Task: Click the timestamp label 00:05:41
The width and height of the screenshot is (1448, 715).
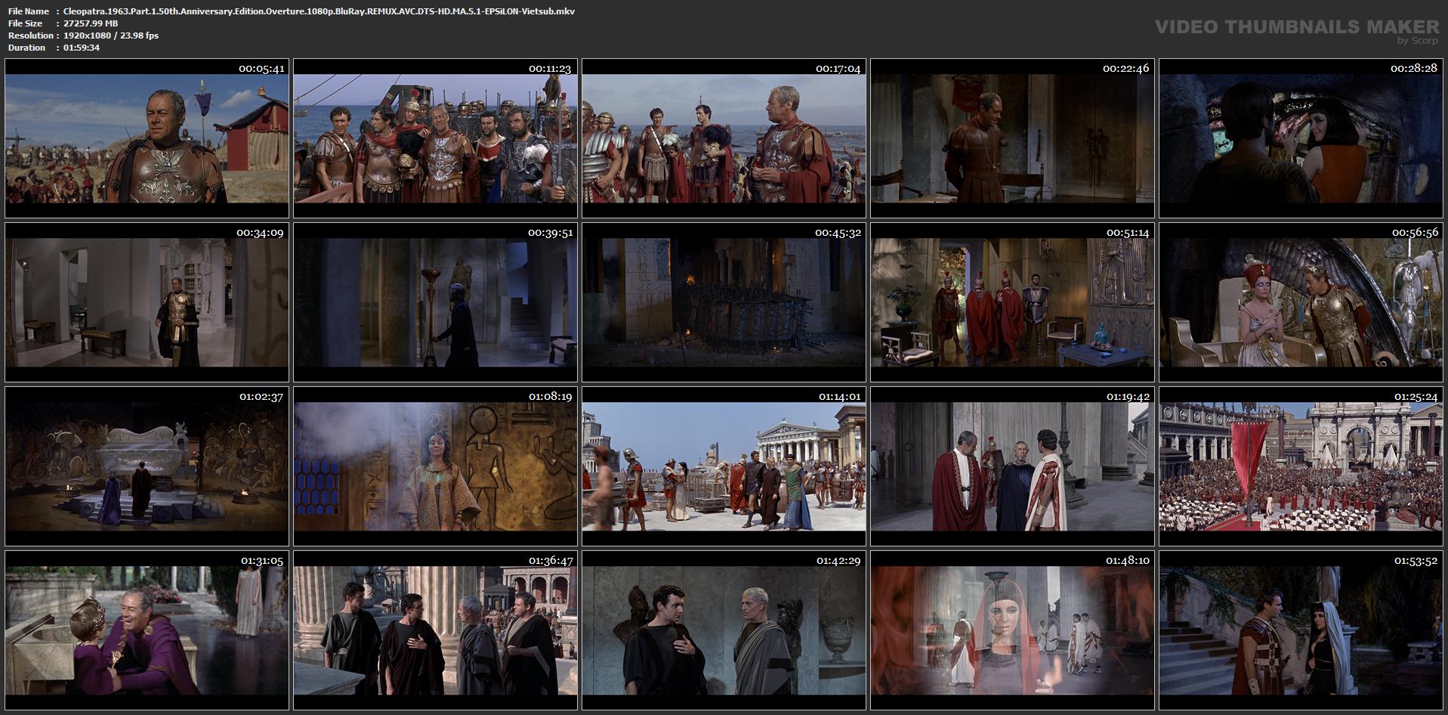Action: pyautogui.click(x=261, y=69)
